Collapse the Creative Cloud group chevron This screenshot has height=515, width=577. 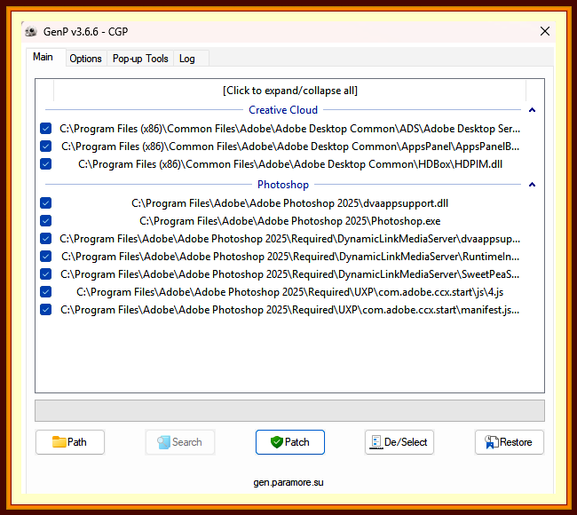[x=532, y=110]
